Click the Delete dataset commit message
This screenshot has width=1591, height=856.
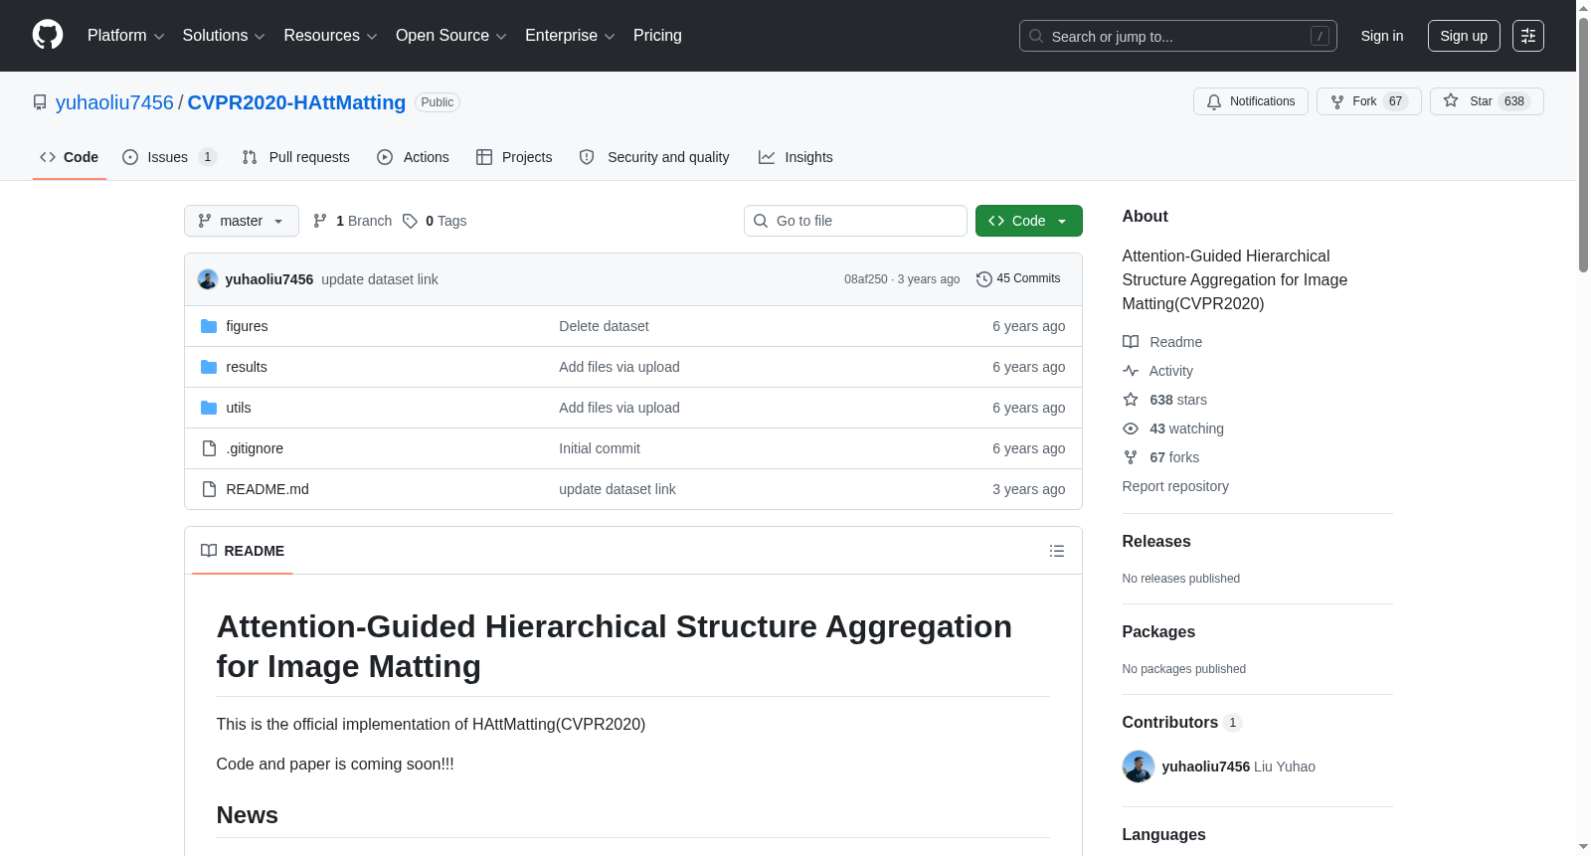click(x=604, y=326)
